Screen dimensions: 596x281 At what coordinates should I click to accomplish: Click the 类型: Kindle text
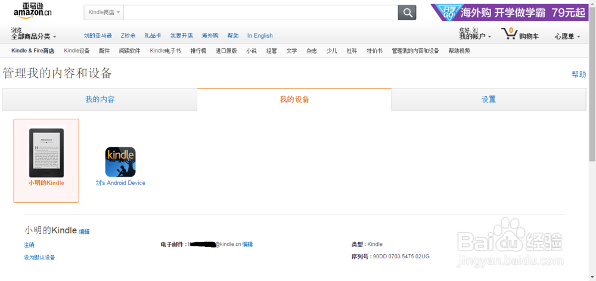(367, 244)
